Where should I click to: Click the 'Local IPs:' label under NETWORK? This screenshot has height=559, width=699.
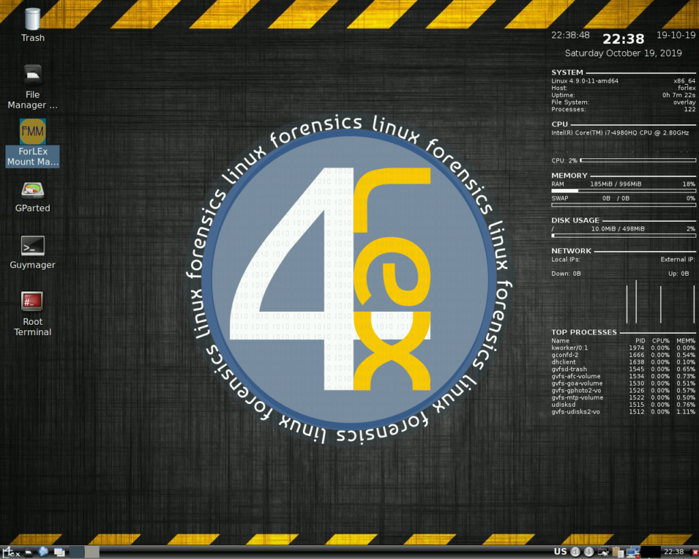tap(566, 259)
